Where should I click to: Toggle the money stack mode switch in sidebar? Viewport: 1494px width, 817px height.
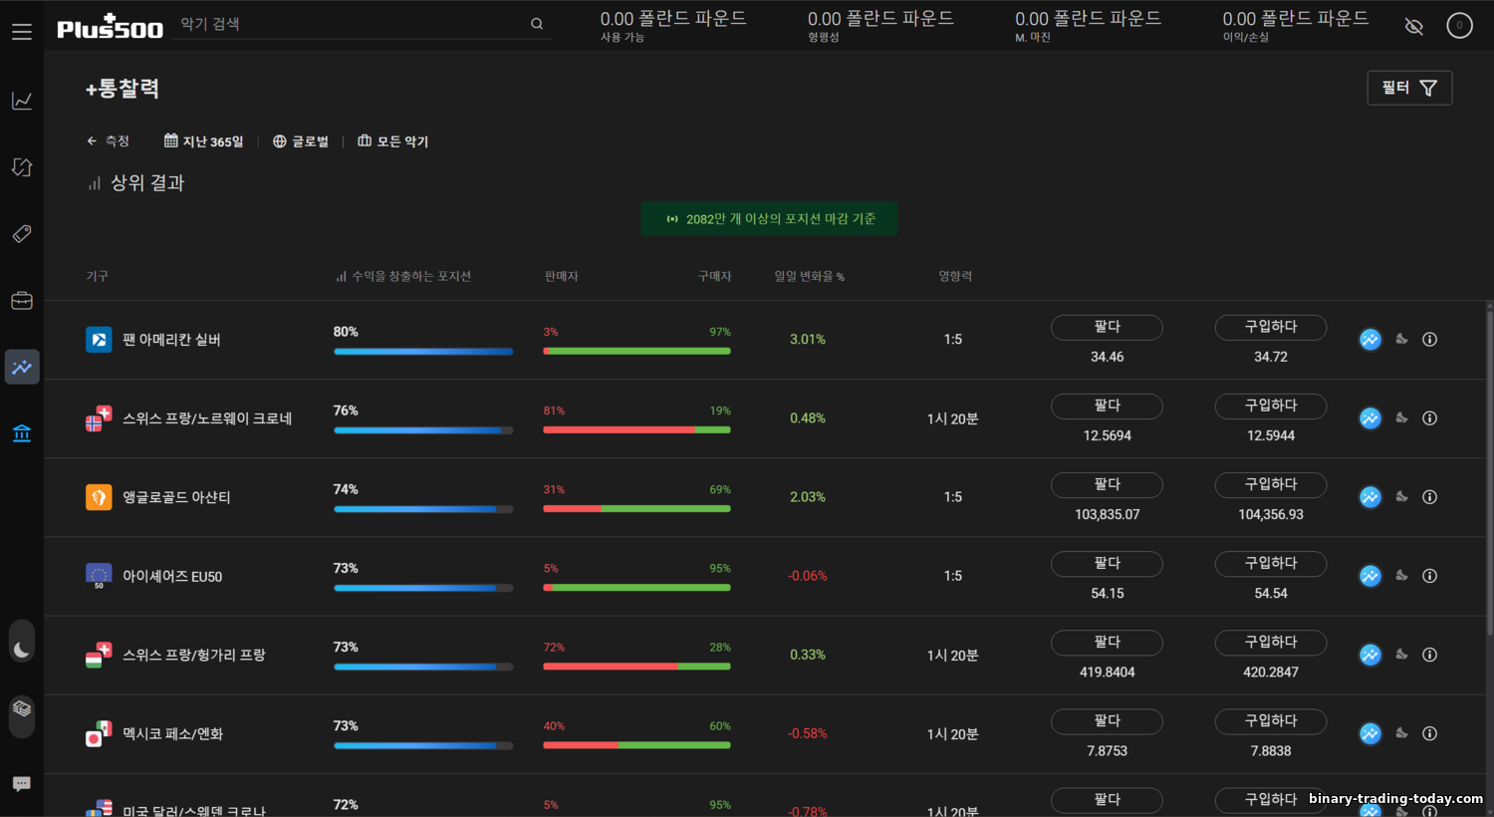click(22, 708)
